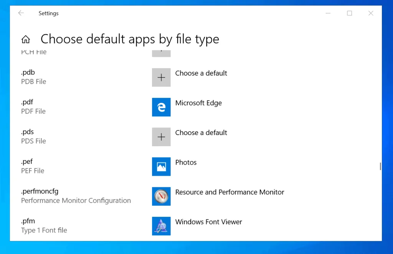
Task: Open 'Choose a default' for .pdb
Action: pyautogui.click(x=201, y=73)
